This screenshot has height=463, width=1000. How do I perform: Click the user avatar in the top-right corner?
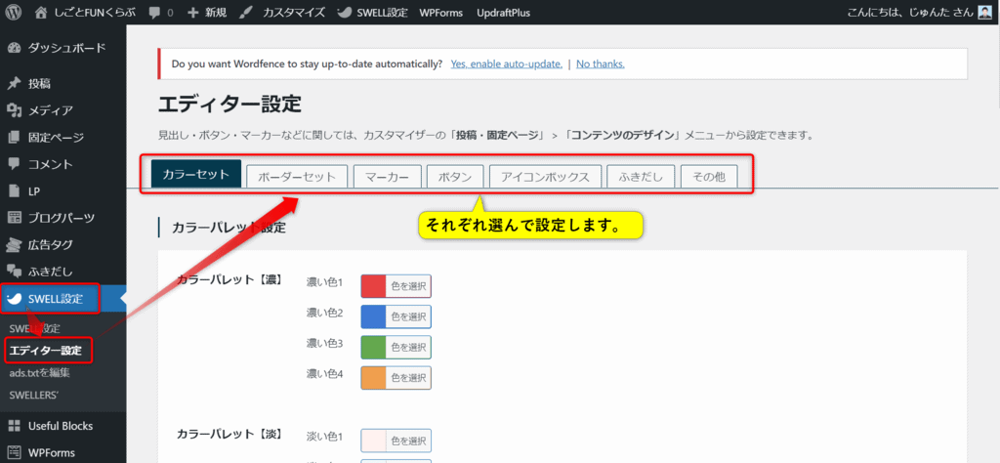(984, 12)
